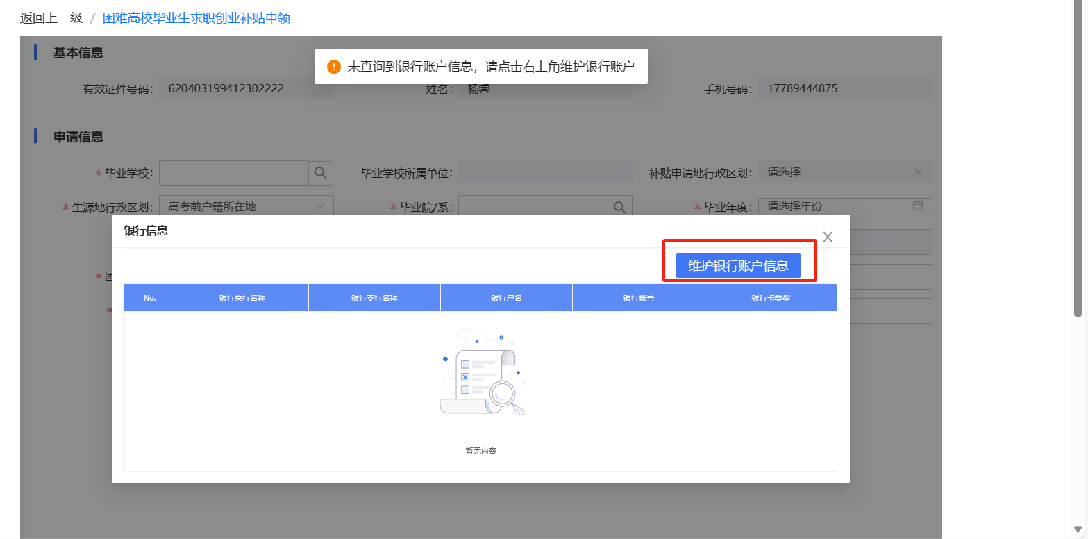Viewport: 1088px width, 539px height.
Task: Click the 银行总行名称 column header
Action: (x=242, y=298)
